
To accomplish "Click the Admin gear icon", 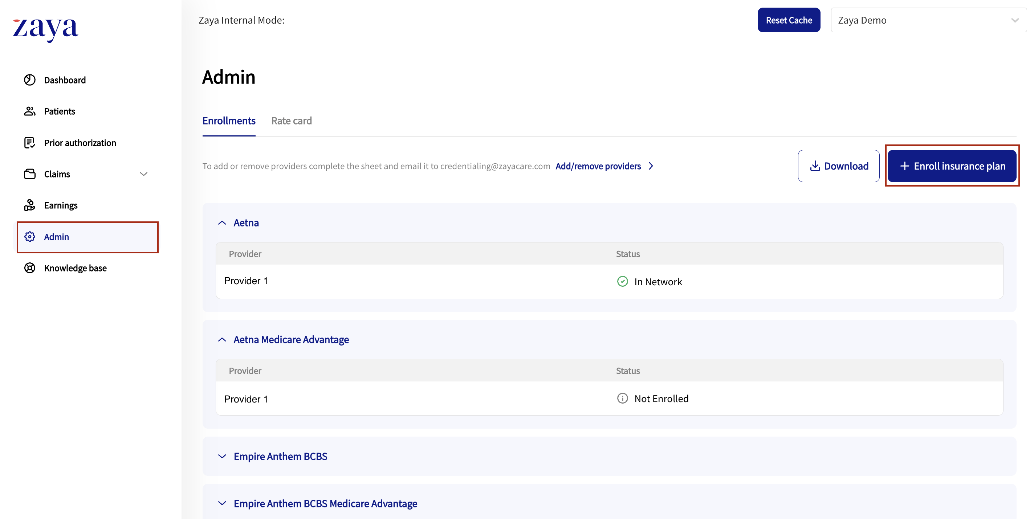I will [30, 237].
